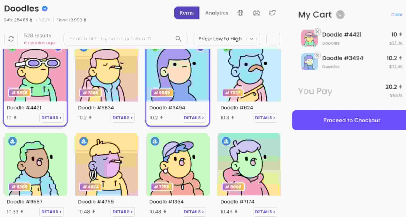Click OpenSea badge on Doodle #7174
The width and height of the screenshot is (406, 217).
pyautogui.click(x=226, y=141)
